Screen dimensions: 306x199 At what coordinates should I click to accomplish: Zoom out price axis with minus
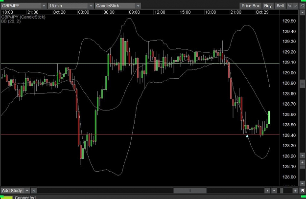point(302,183)
